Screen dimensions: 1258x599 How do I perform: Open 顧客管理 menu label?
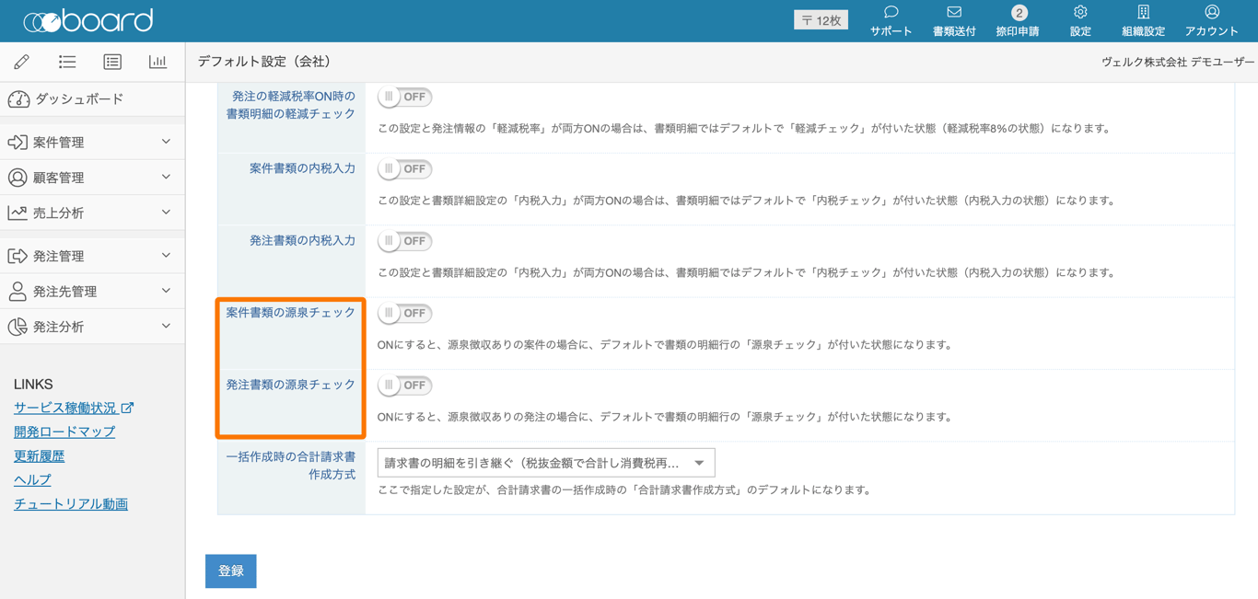[x=59, y=178]
